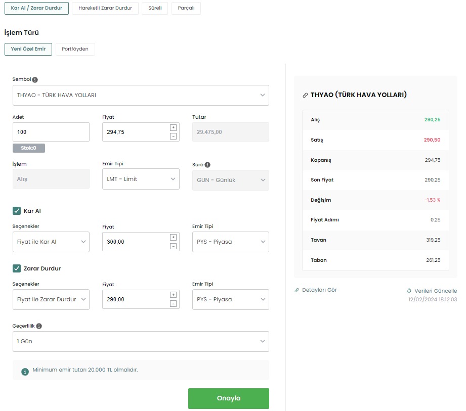
Task: Increase the Kar Al price 300,00
Action: point(173,237)
